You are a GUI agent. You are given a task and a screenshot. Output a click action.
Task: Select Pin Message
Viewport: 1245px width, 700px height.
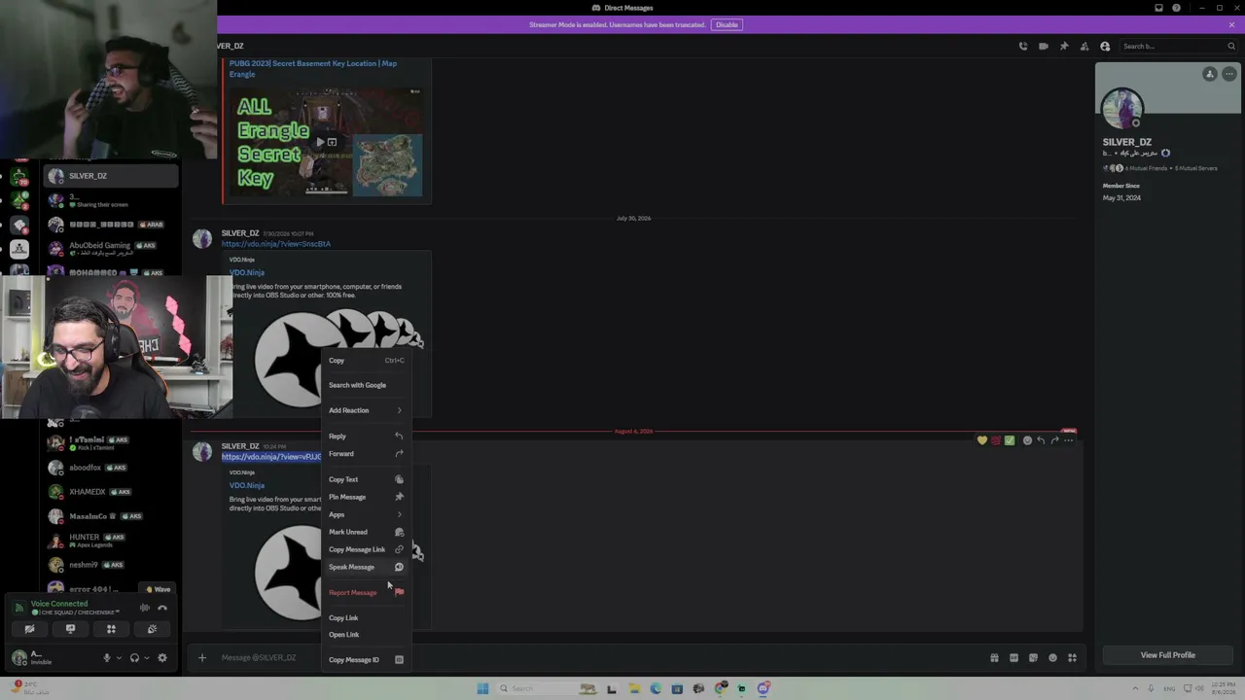pyautogui.click(x=366, y=497)
